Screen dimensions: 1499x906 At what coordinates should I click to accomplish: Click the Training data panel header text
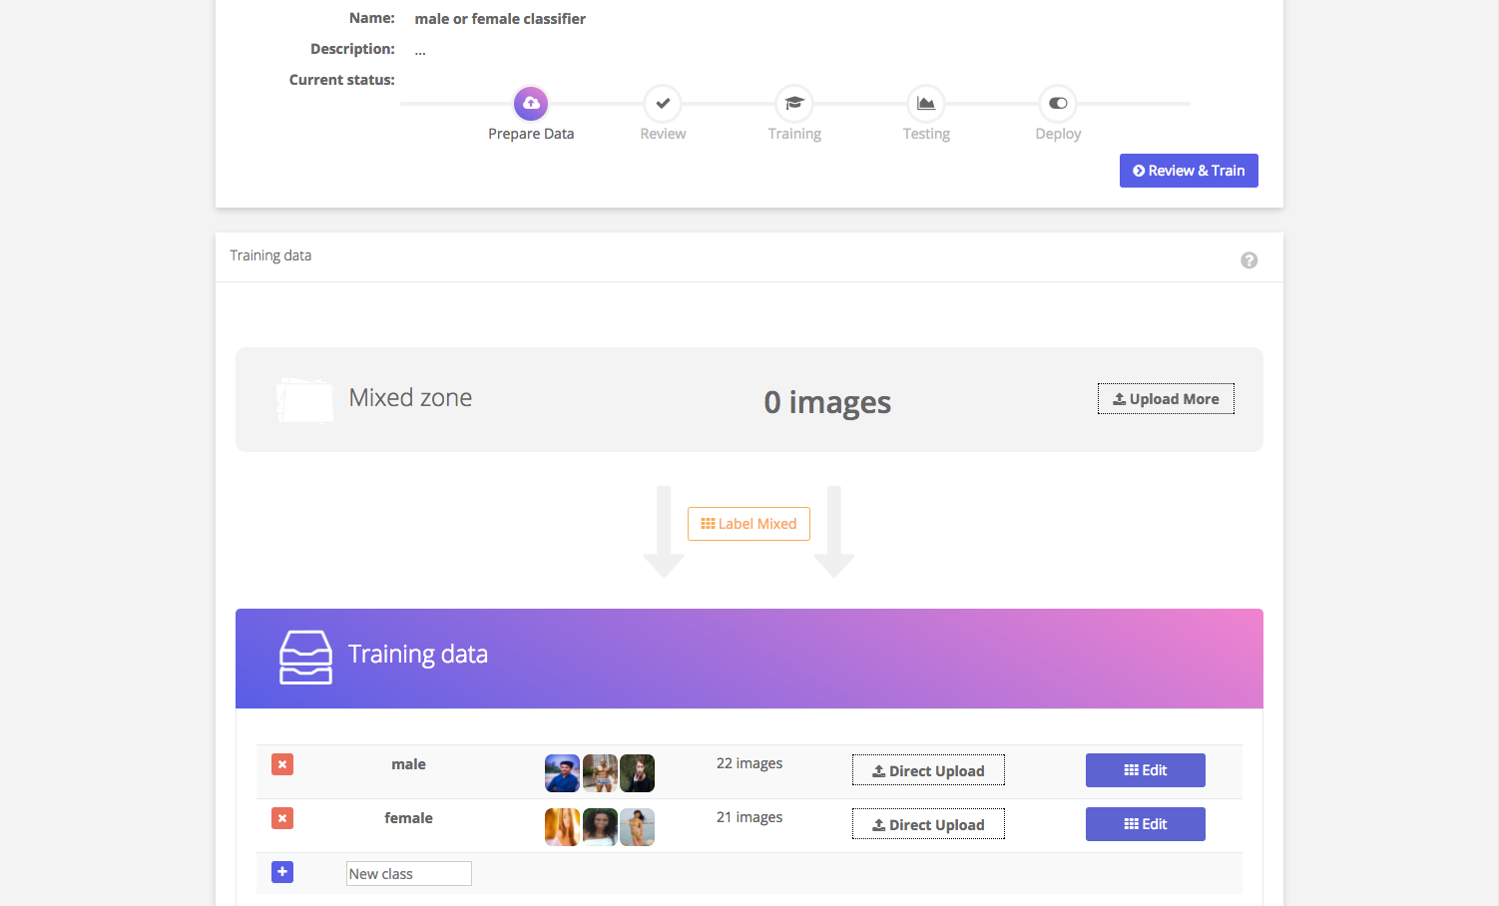270,255
